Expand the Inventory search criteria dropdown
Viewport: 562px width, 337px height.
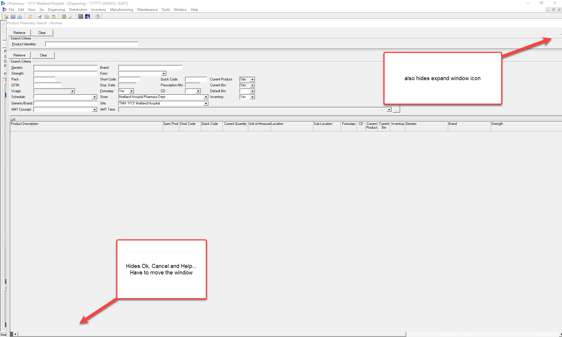coord(252,97)
